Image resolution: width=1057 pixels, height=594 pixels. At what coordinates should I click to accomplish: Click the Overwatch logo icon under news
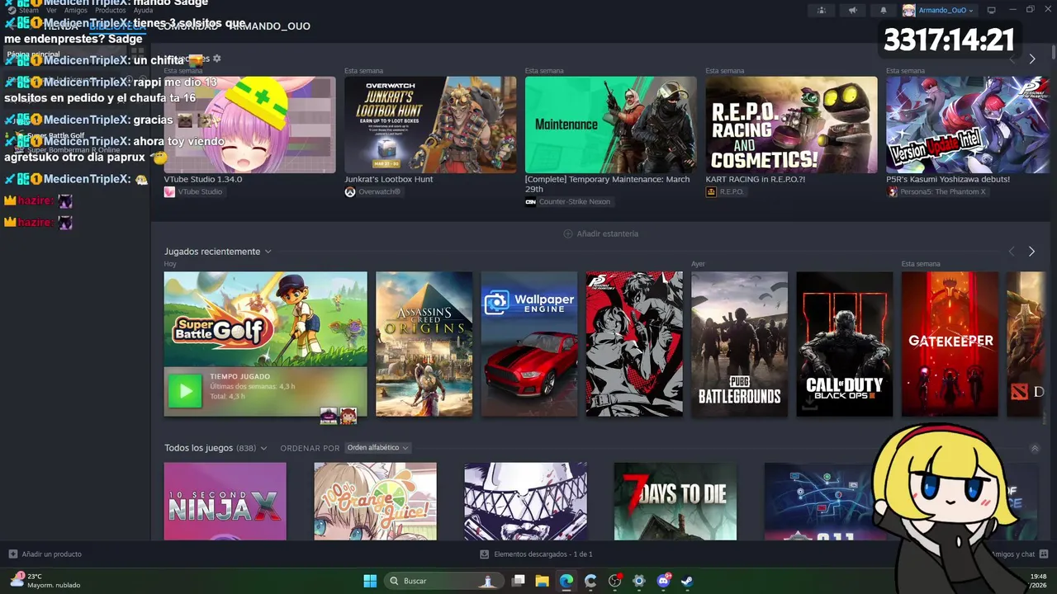click(x=350, y=191)
